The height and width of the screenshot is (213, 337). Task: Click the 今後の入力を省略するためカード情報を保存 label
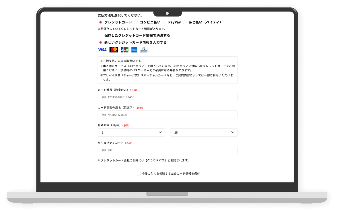pyautogui.click(x=171, y=173)
